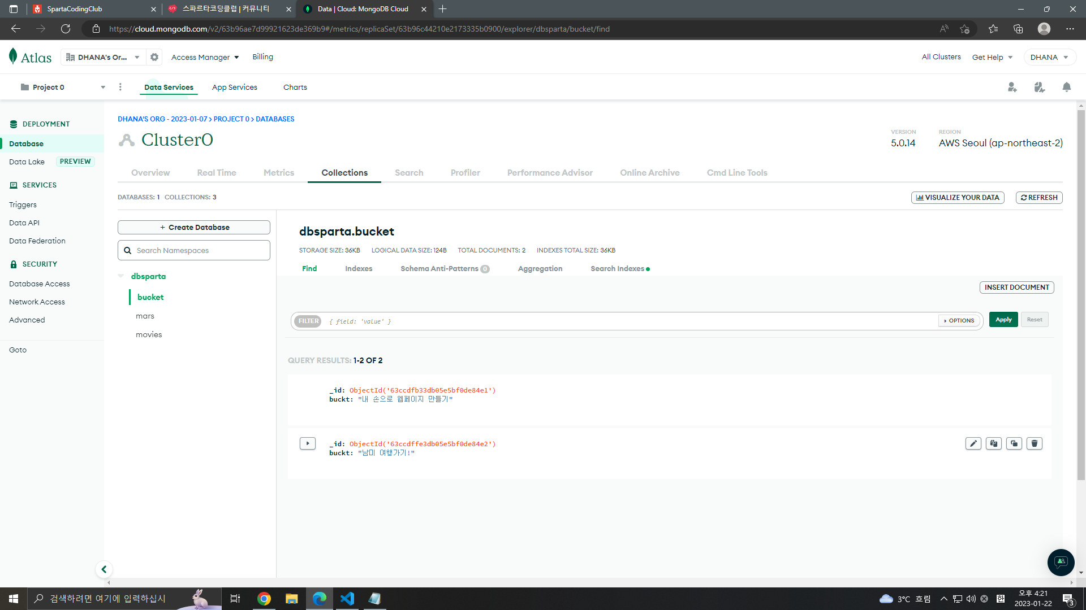Expand Access Manager dropdown

(x=205, y=57)
